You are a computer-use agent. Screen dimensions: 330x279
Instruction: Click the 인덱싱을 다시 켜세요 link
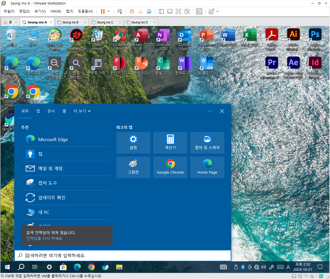[45, 238]
